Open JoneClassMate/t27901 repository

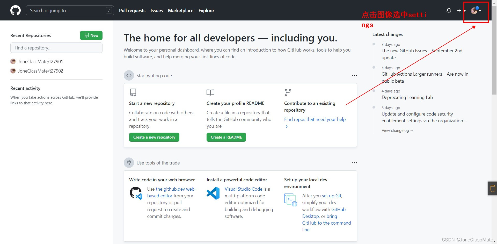click(x=40, y=62)
